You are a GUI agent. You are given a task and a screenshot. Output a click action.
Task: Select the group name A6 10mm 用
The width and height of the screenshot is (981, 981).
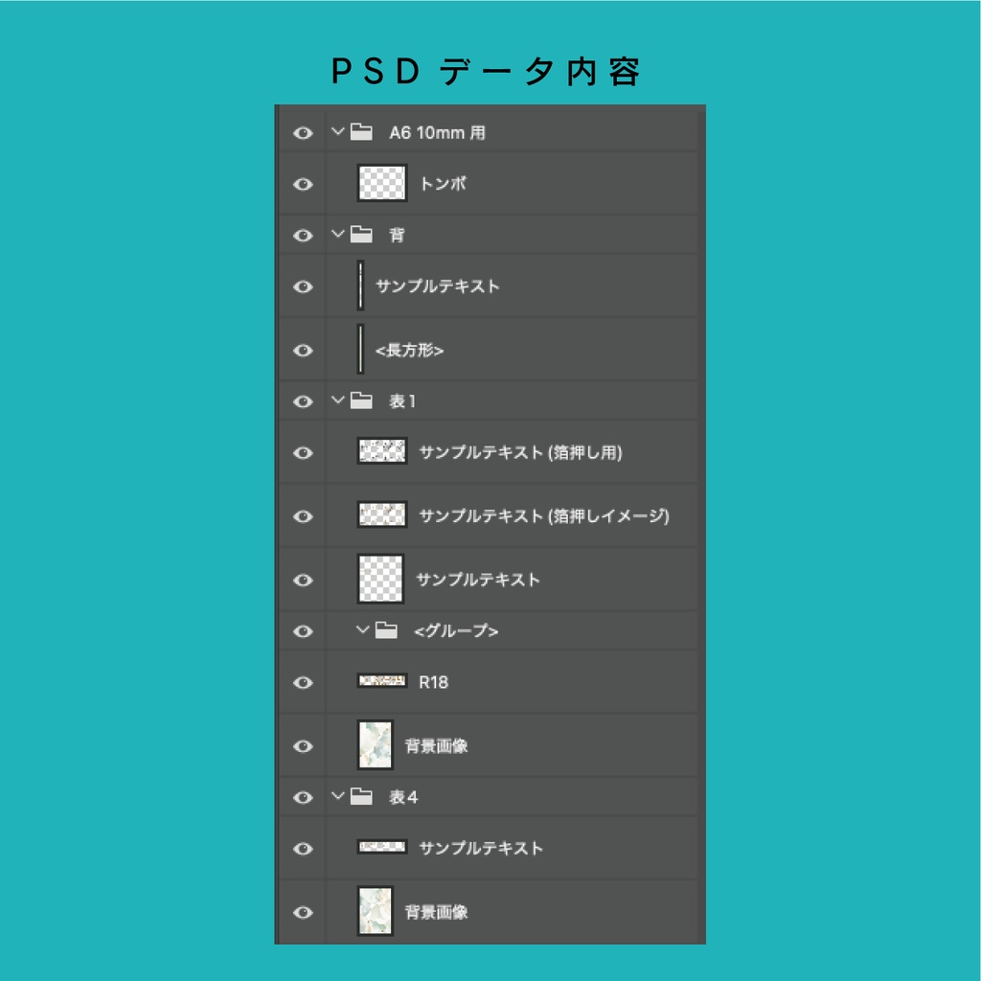point(437,132)
